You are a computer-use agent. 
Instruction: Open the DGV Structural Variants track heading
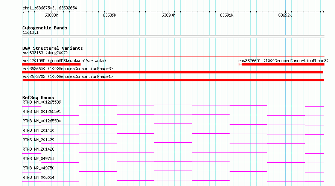53,48
